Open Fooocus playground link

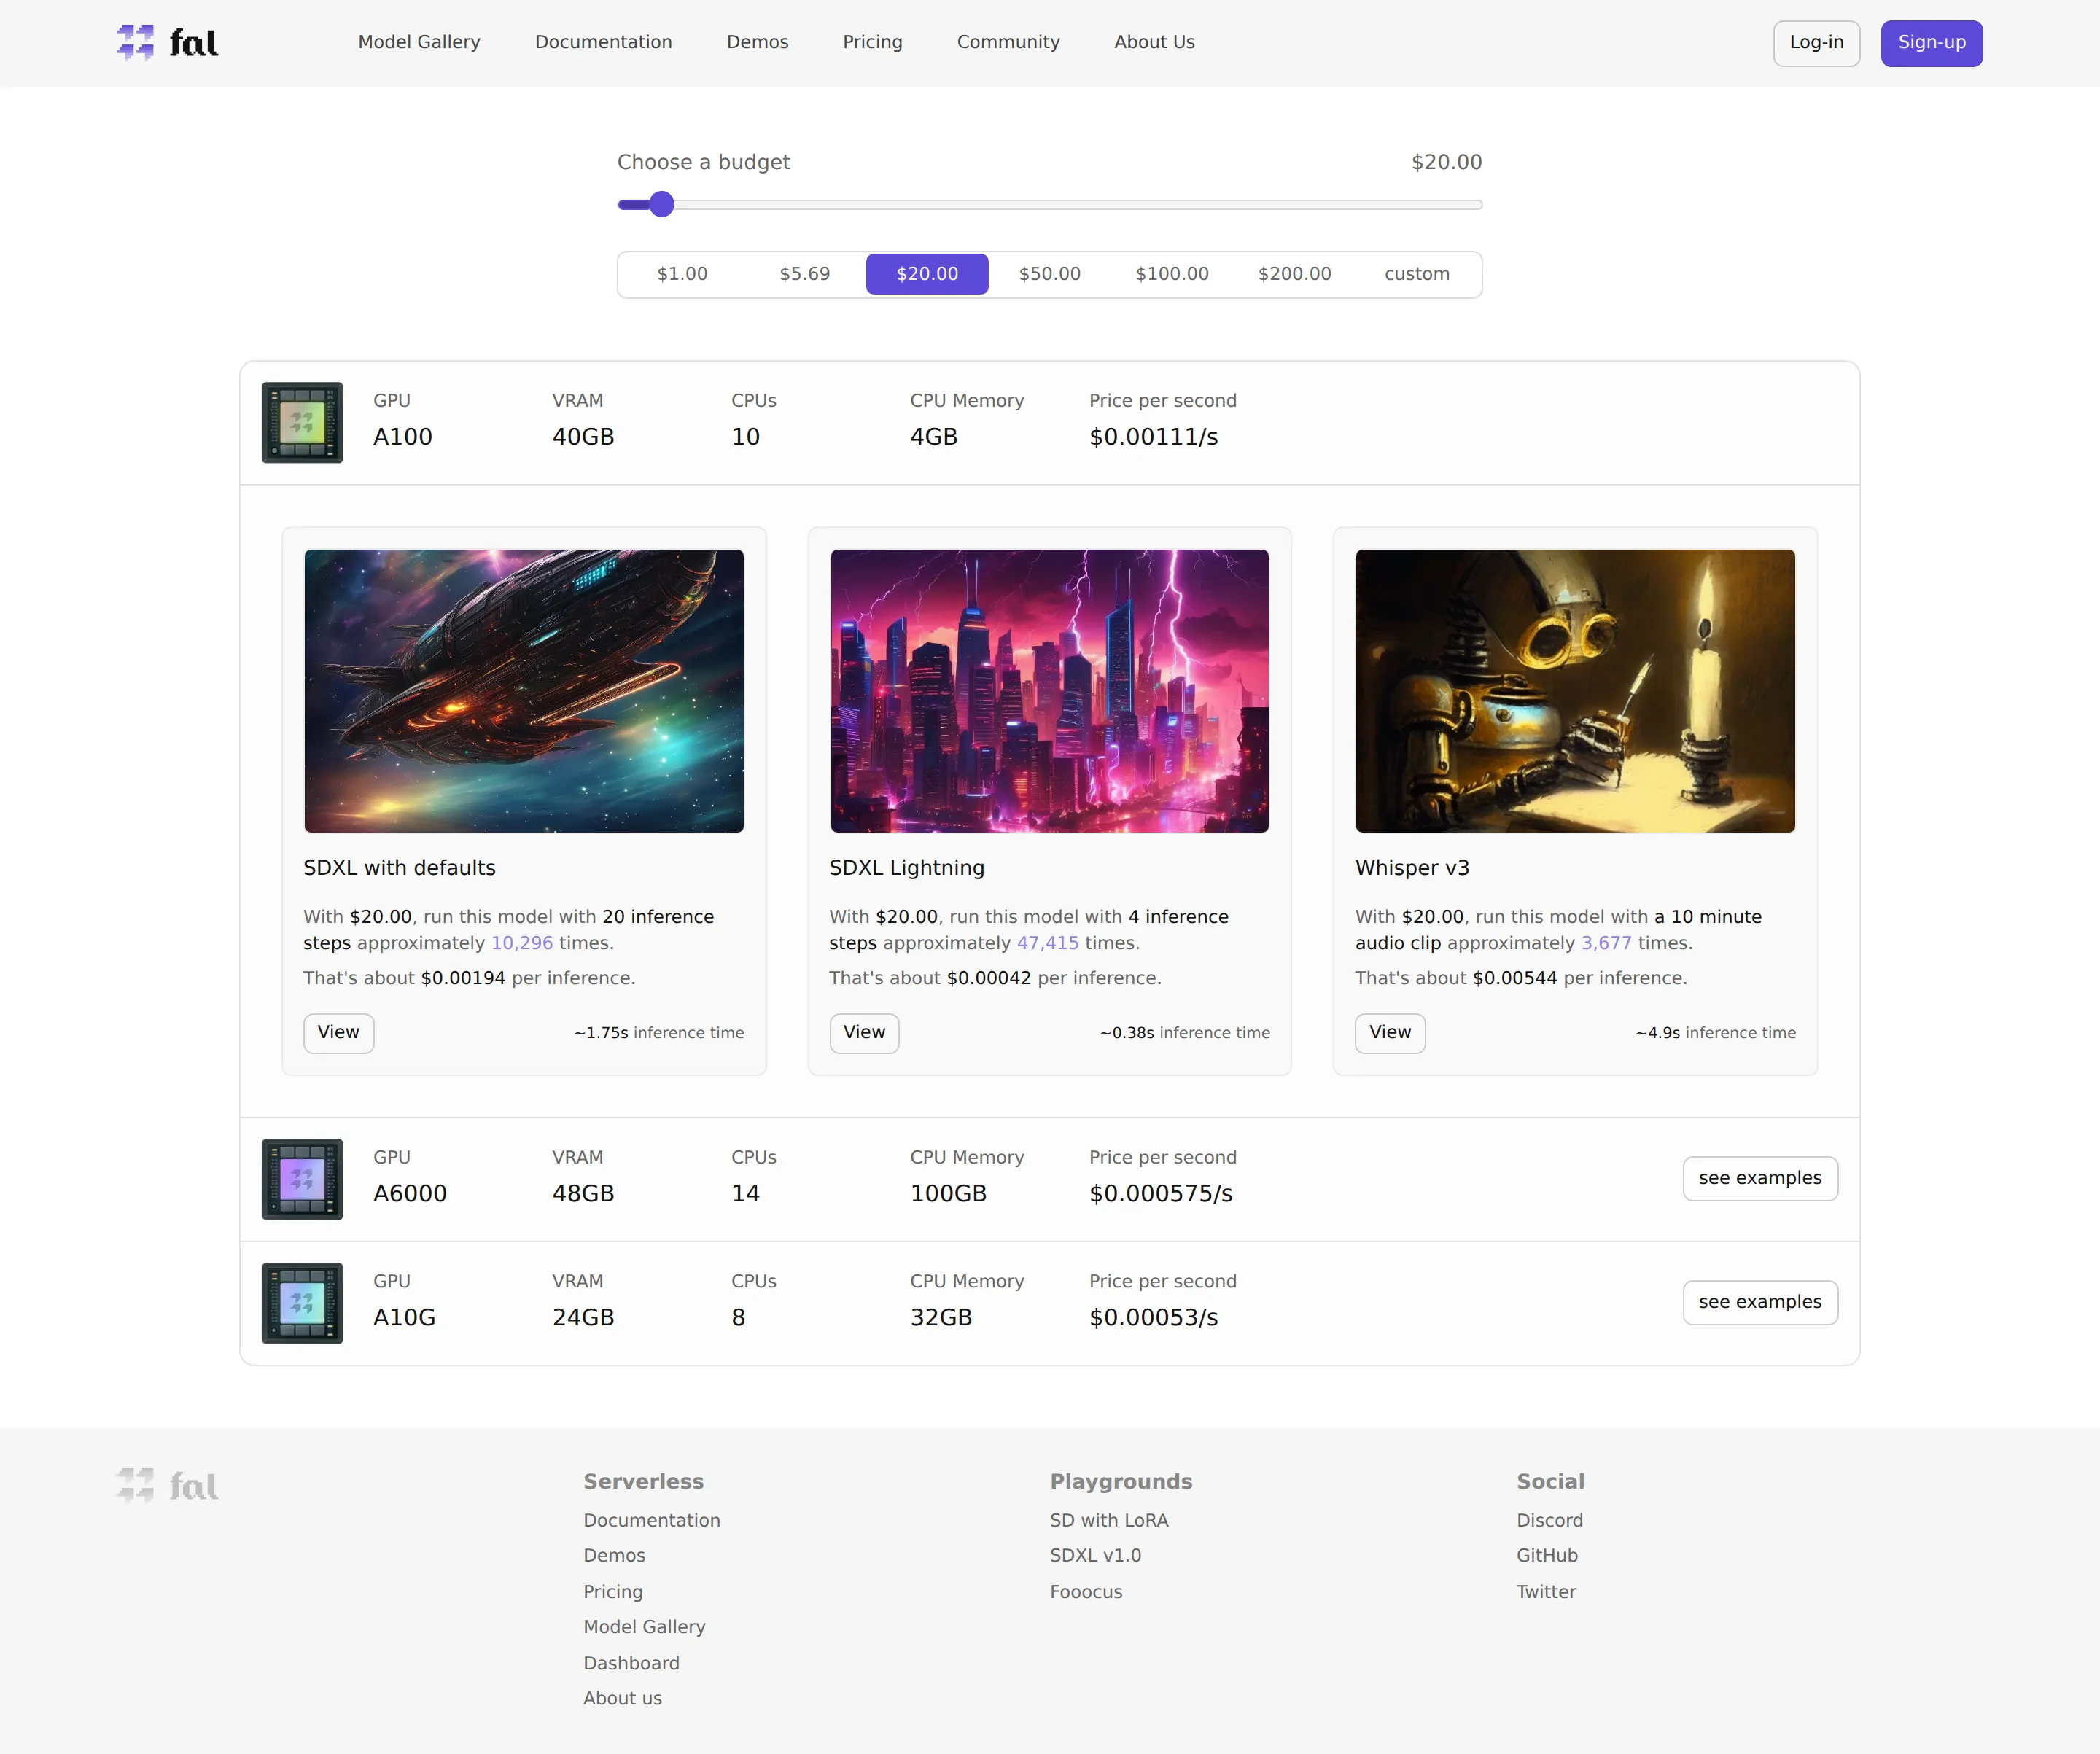[1086, 1591]
